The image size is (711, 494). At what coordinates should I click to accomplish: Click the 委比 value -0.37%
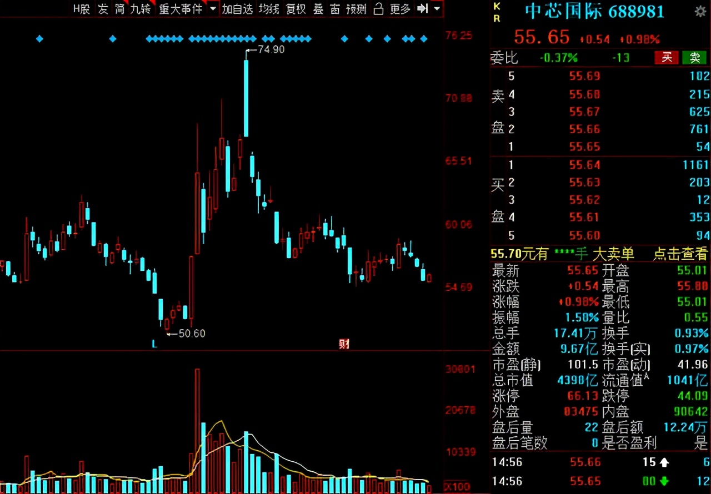(x=558, y=58)
